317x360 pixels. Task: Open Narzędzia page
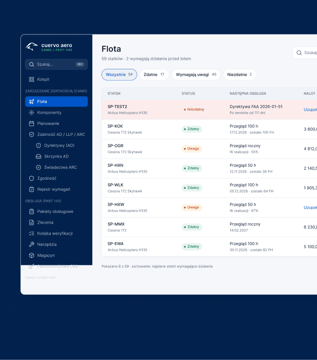(57, 244)
